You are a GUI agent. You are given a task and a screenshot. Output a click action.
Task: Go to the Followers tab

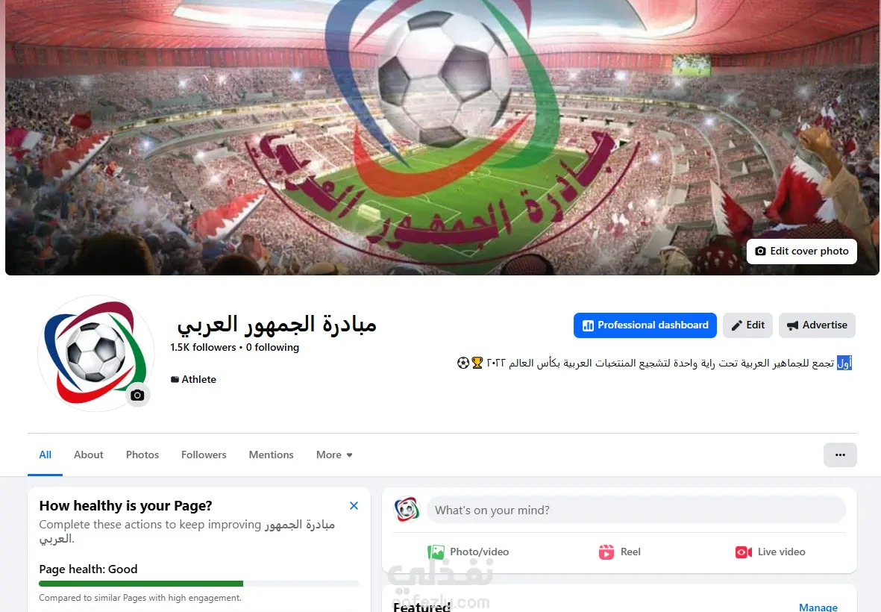(204, 455)
